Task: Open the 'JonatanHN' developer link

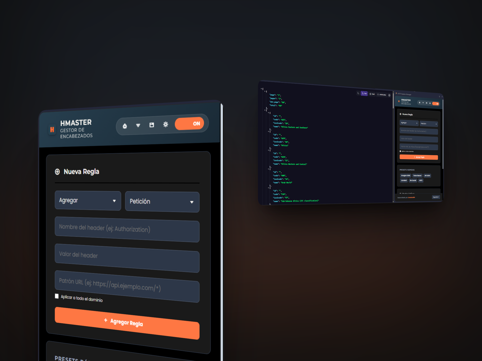Action: click(x=411, y=197)
